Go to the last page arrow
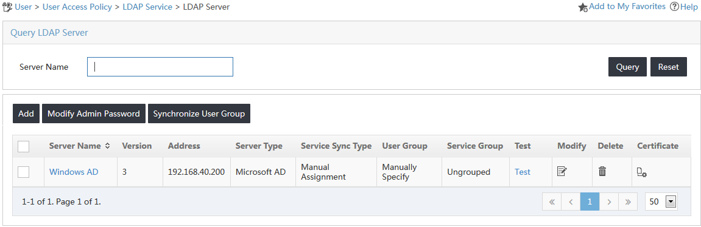Screen dimensions: 701x227 click(628, 202)
